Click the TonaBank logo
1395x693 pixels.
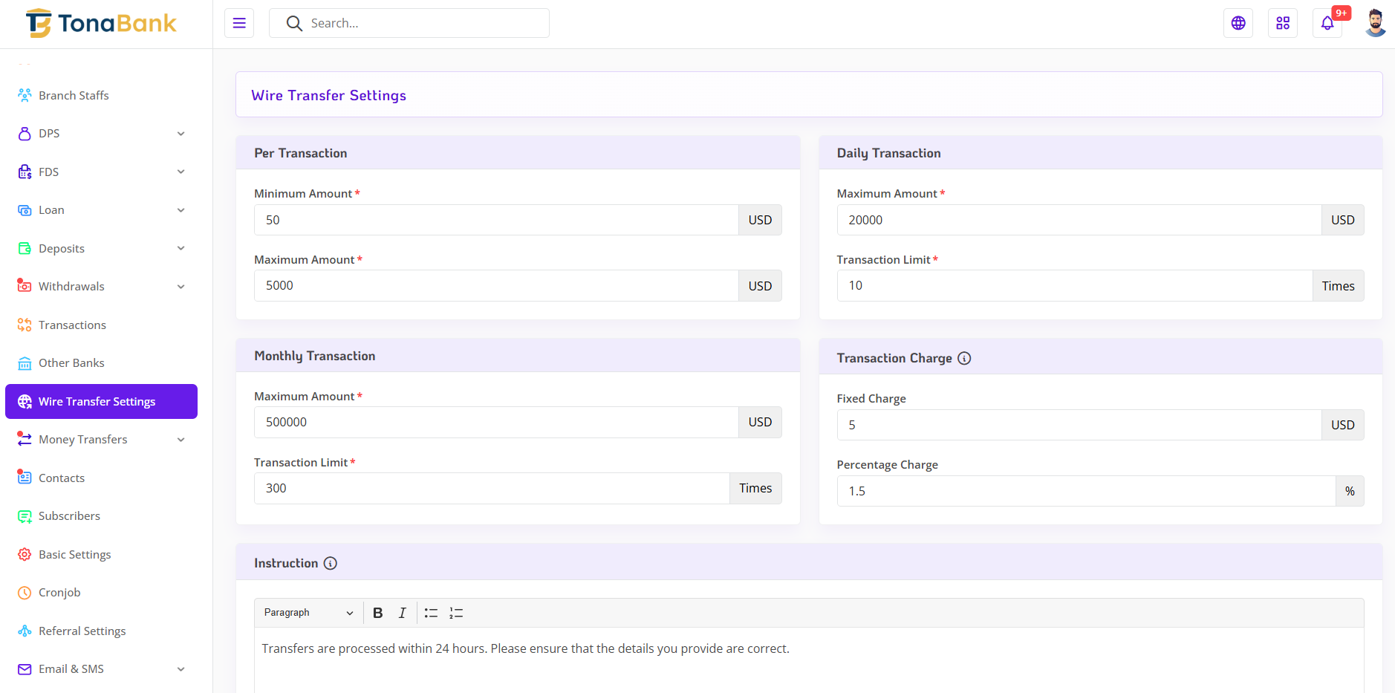tap(102, 23)
